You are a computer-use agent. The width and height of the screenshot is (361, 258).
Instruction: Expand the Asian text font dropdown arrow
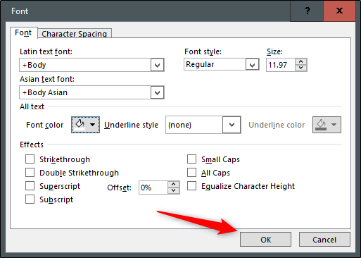(x=157, y=92)
